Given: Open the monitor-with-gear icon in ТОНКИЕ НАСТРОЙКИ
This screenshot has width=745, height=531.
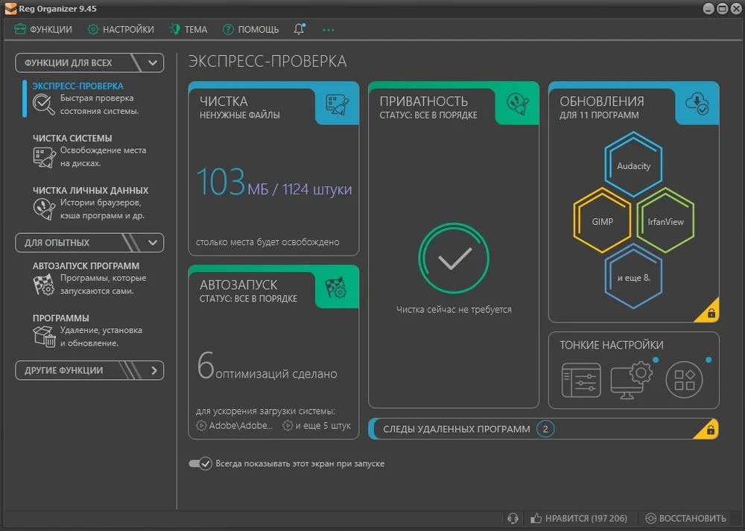Looking at the screenshot, I should pos(632,380).
